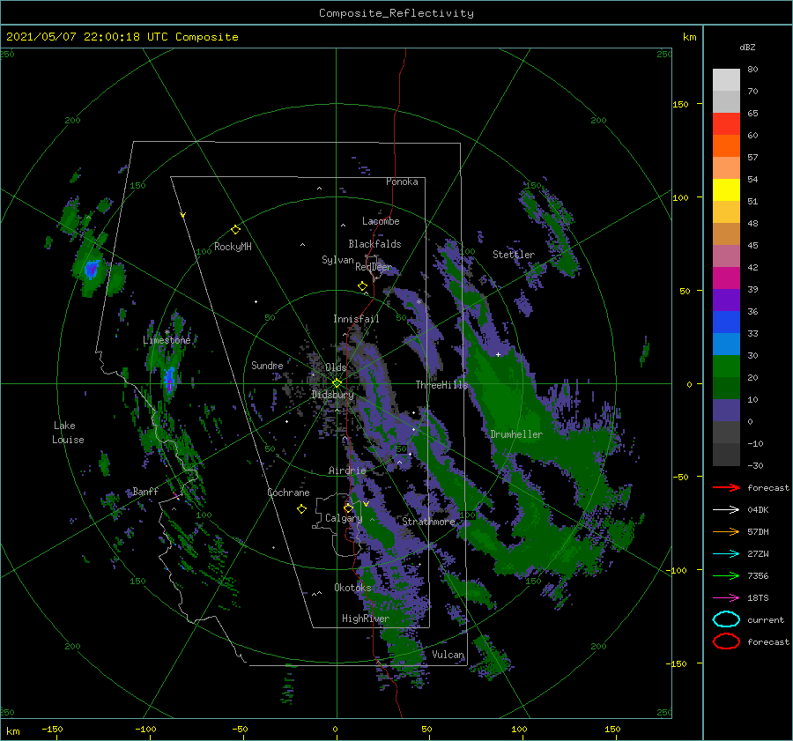Click the yellow diamond marker below RedDeer
Image resolution: width=793 pixels, height=741 pixels.
362,286
